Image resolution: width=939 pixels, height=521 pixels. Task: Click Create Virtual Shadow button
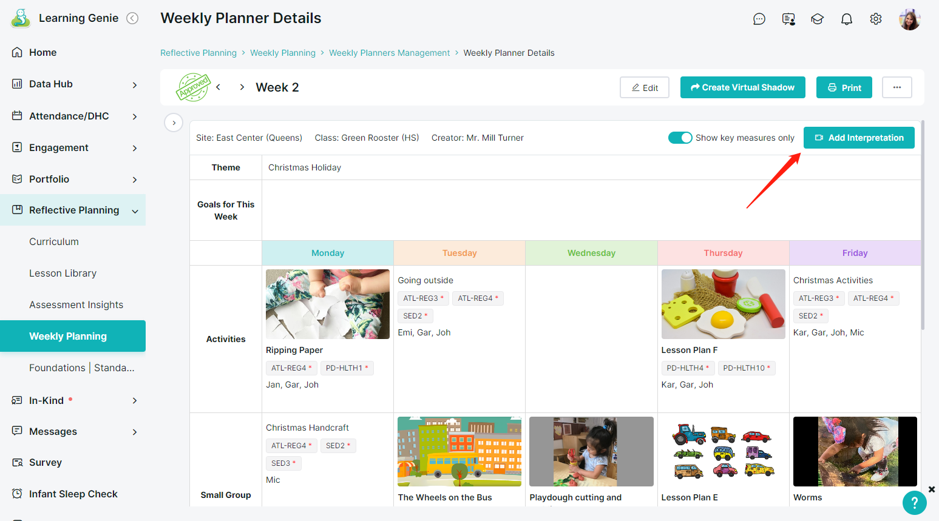click(742, 87)
